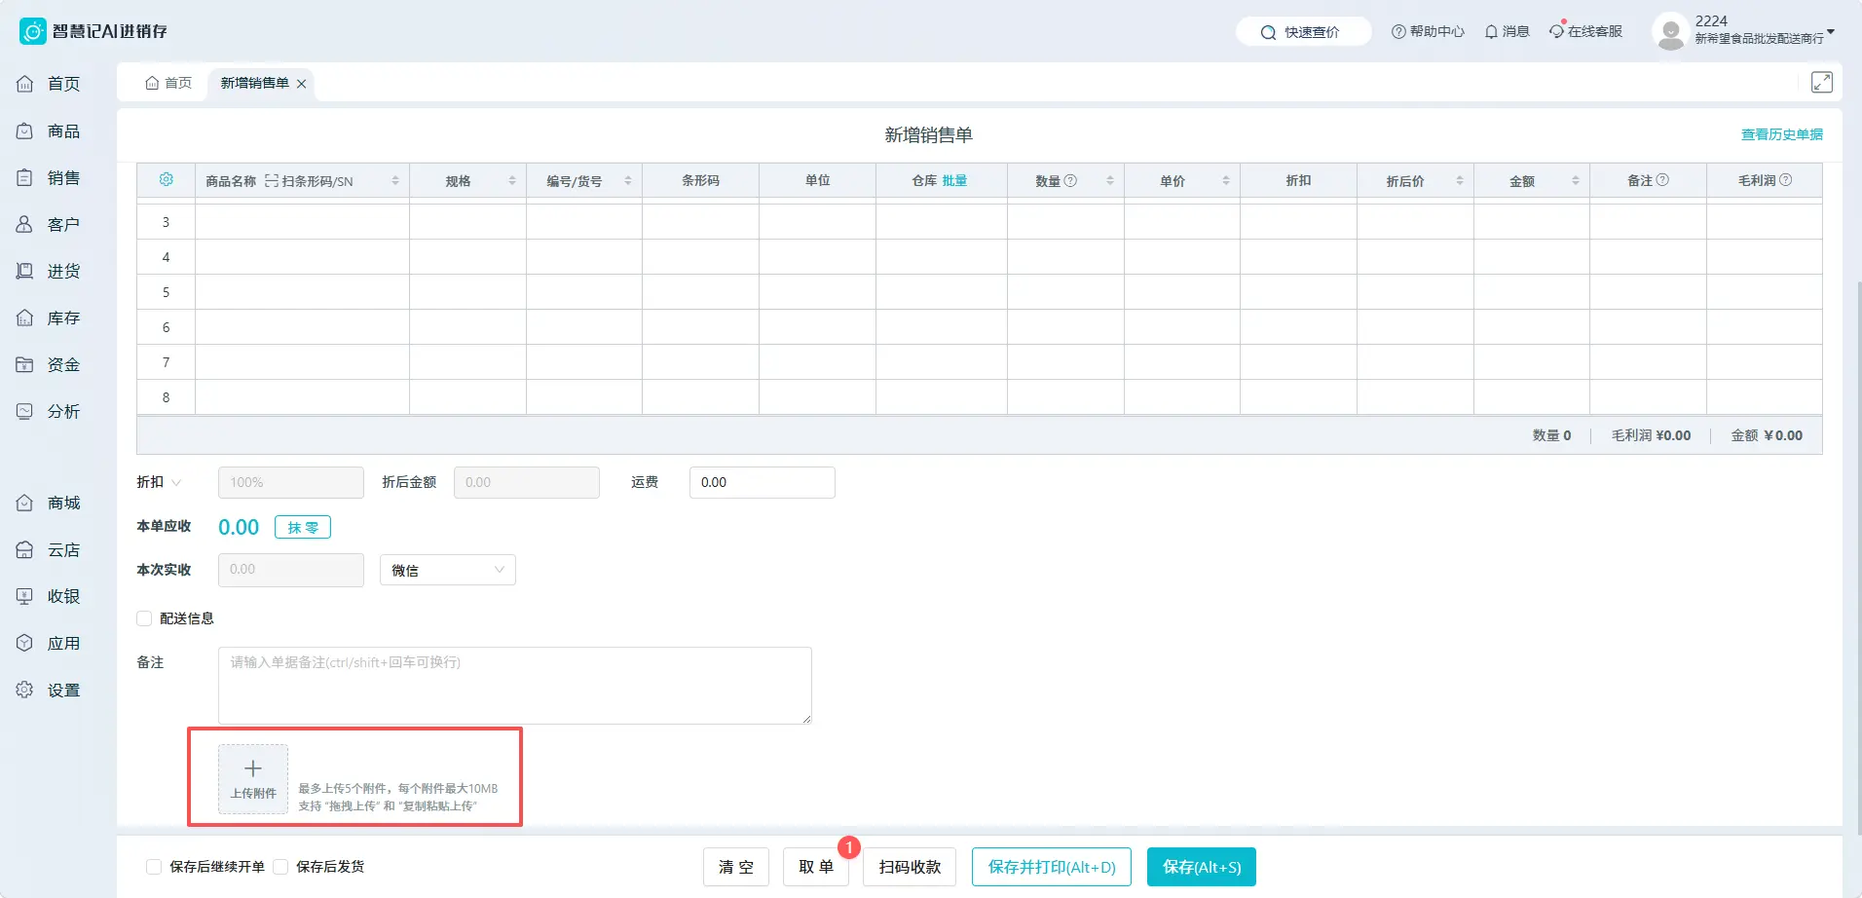Expand the 折扣 type dropdown arrow

point(176,482)
